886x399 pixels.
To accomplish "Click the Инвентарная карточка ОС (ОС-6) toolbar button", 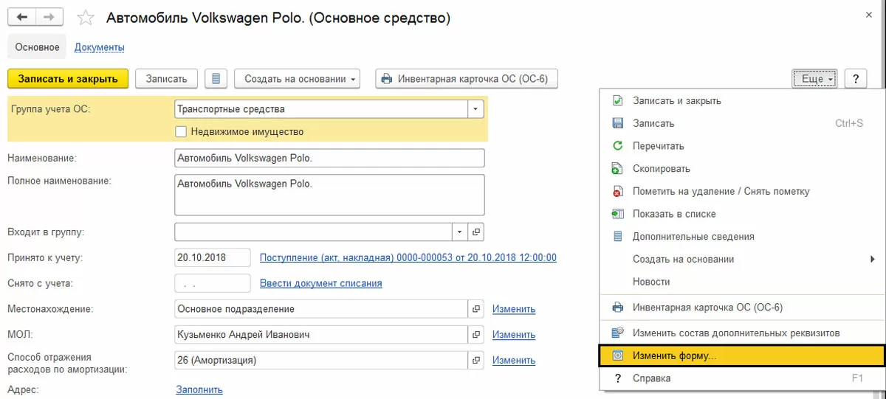I will point(466,79).
